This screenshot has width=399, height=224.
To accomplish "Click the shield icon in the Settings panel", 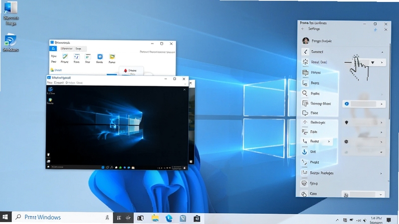I will (346, 122).
